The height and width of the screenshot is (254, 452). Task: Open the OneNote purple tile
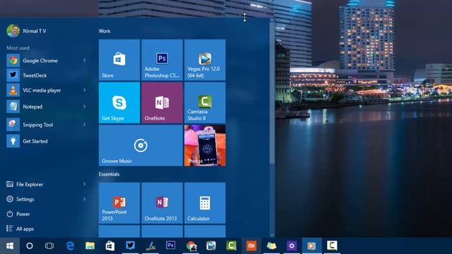pos(162,102)
